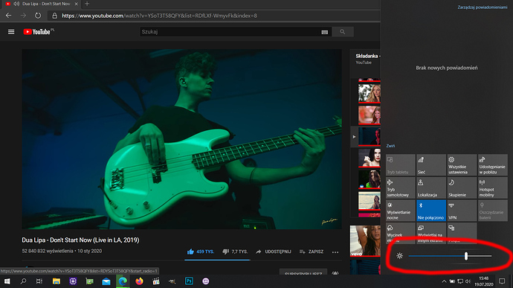This screenshot has width=513, height=288.
Task: Toggle Tryb samolotowy quick action
Action: click(x=400, y=188)
